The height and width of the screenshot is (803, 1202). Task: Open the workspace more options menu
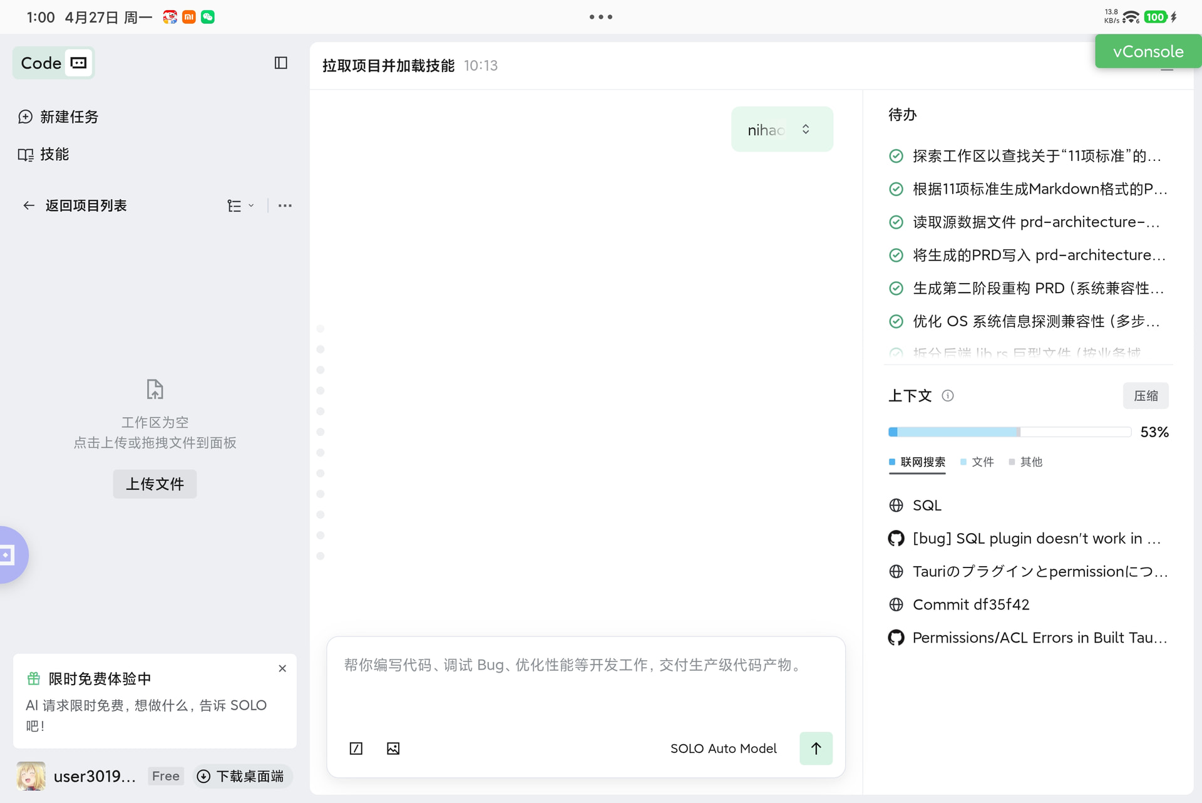(x=285, y=205)
